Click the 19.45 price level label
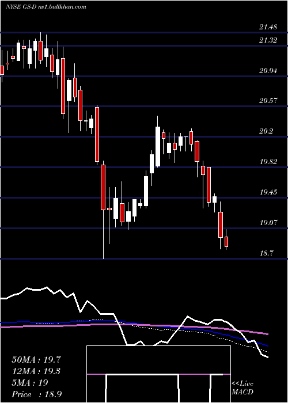Image resolution: width=288 pixels, height=403 pixels. pos(268,192)
